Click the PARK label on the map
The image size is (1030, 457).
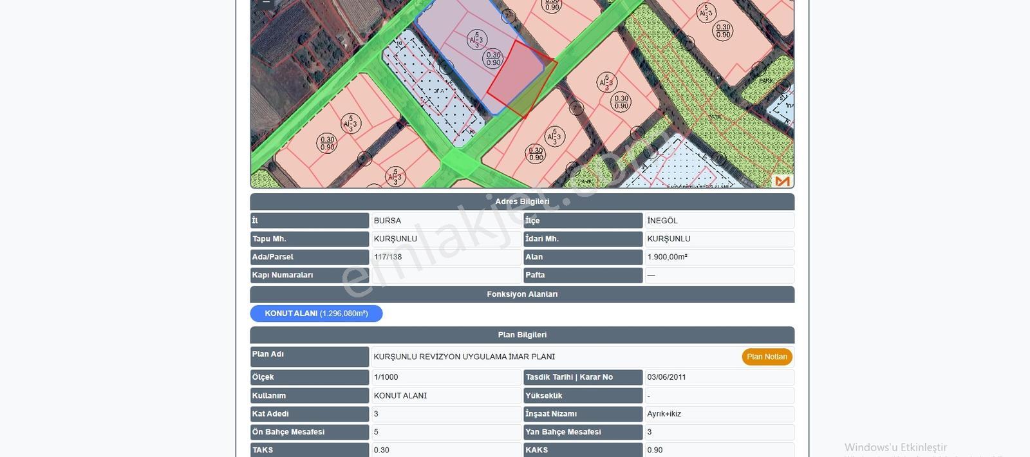pos(766,81)
